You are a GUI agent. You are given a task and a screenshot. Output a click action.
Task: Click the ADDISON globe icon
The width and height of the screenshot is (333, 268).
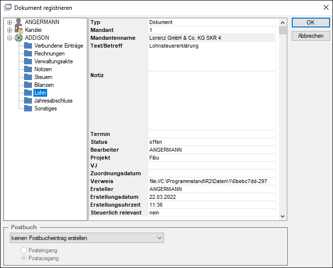(x=19, y=38)
